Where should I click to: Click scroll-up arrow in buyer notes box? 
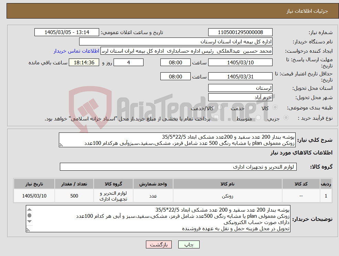[29, 209]
